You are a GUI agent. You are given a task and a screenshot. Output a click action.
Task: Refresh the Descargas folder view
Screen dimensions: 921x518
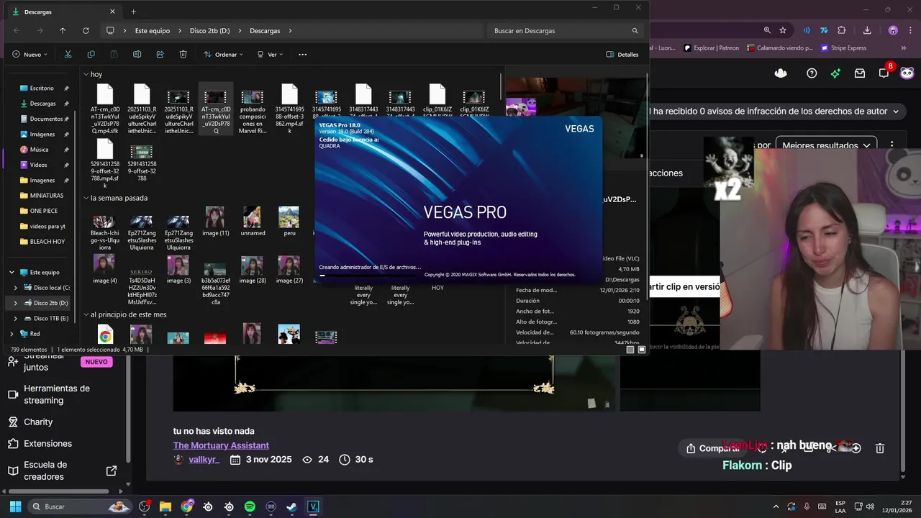[x=86, y=31]
